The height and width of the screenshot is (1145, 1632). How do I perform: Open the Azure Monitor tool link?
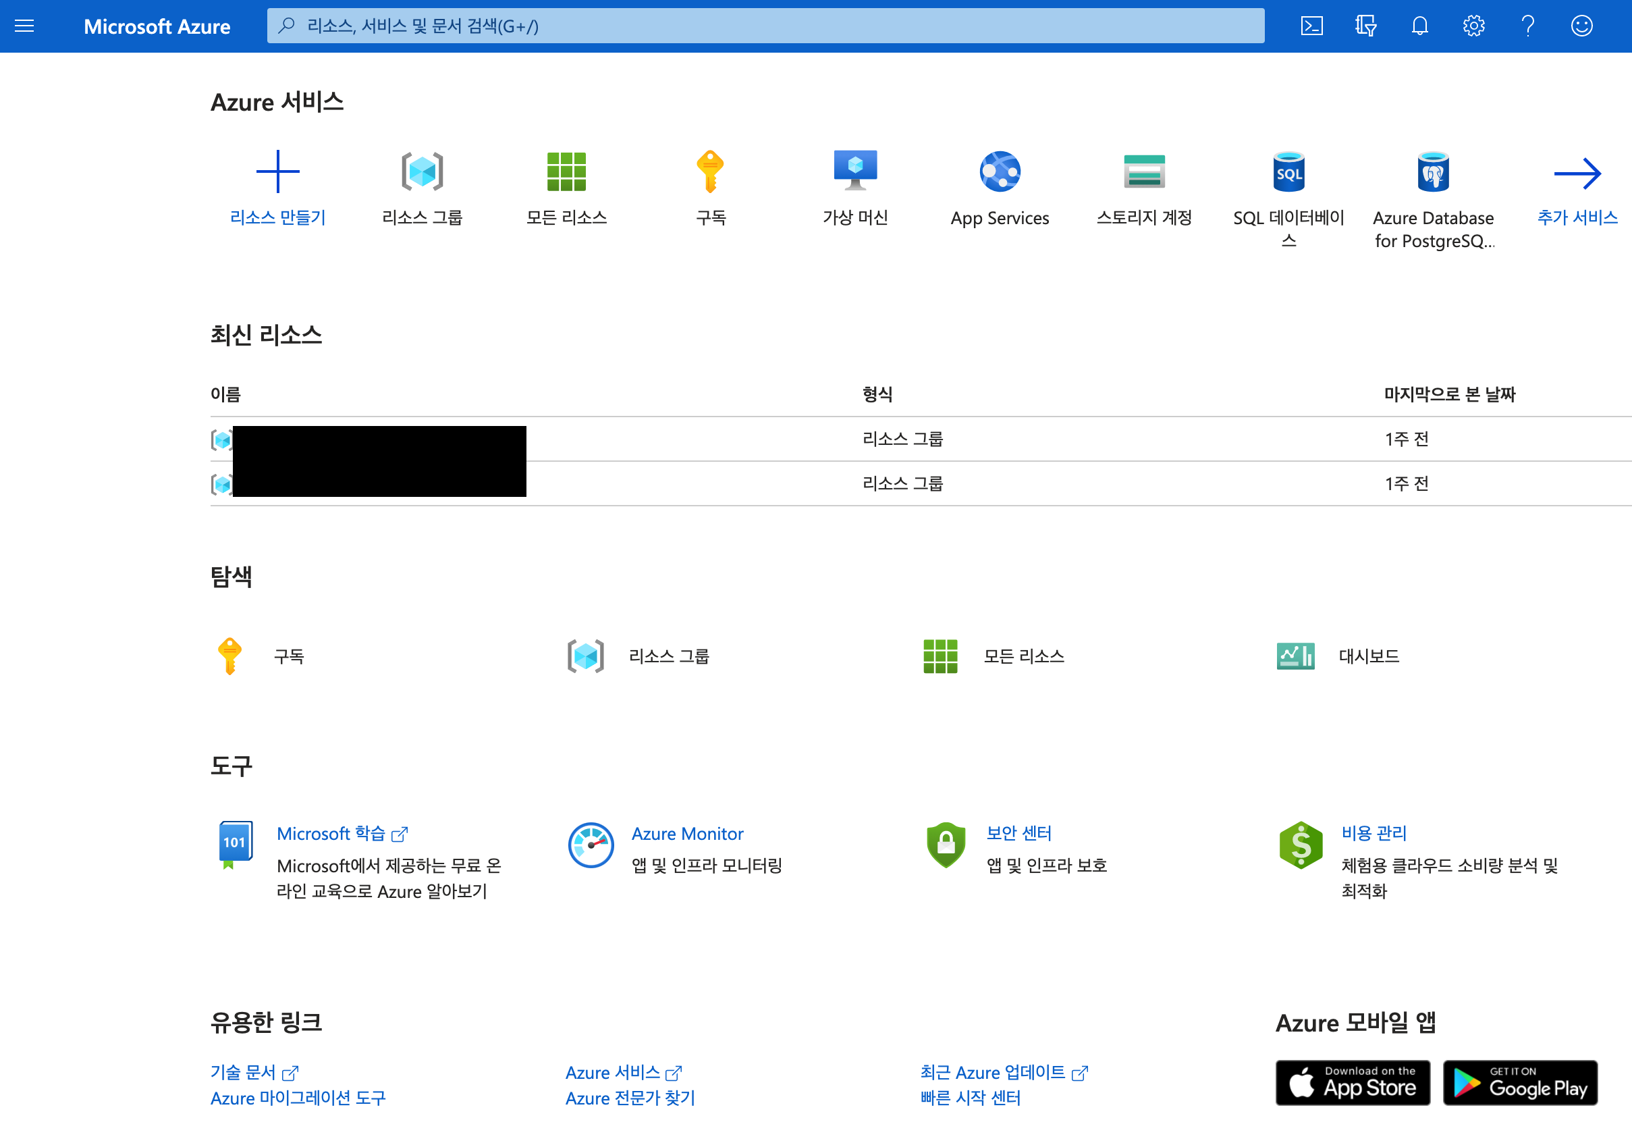coord(686,833)
